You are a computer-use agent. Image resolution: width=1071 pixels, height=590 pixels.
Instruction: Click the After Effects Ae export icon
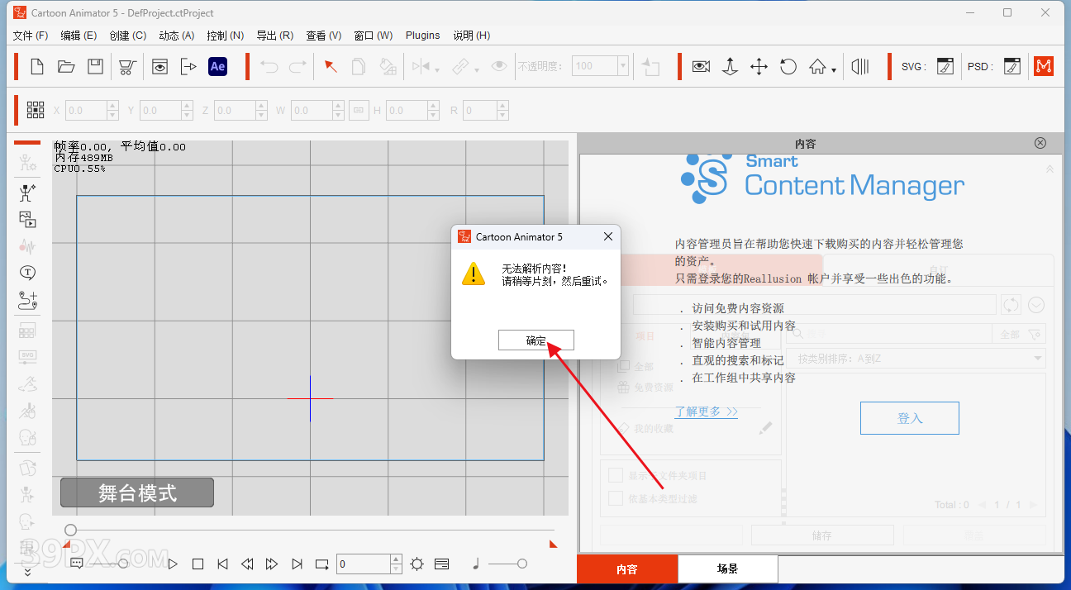coord(217,67)
